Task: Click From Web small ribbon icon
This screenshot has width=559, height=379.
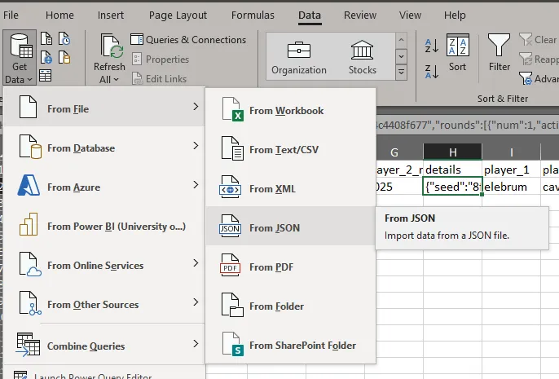Action: (46, 57)
